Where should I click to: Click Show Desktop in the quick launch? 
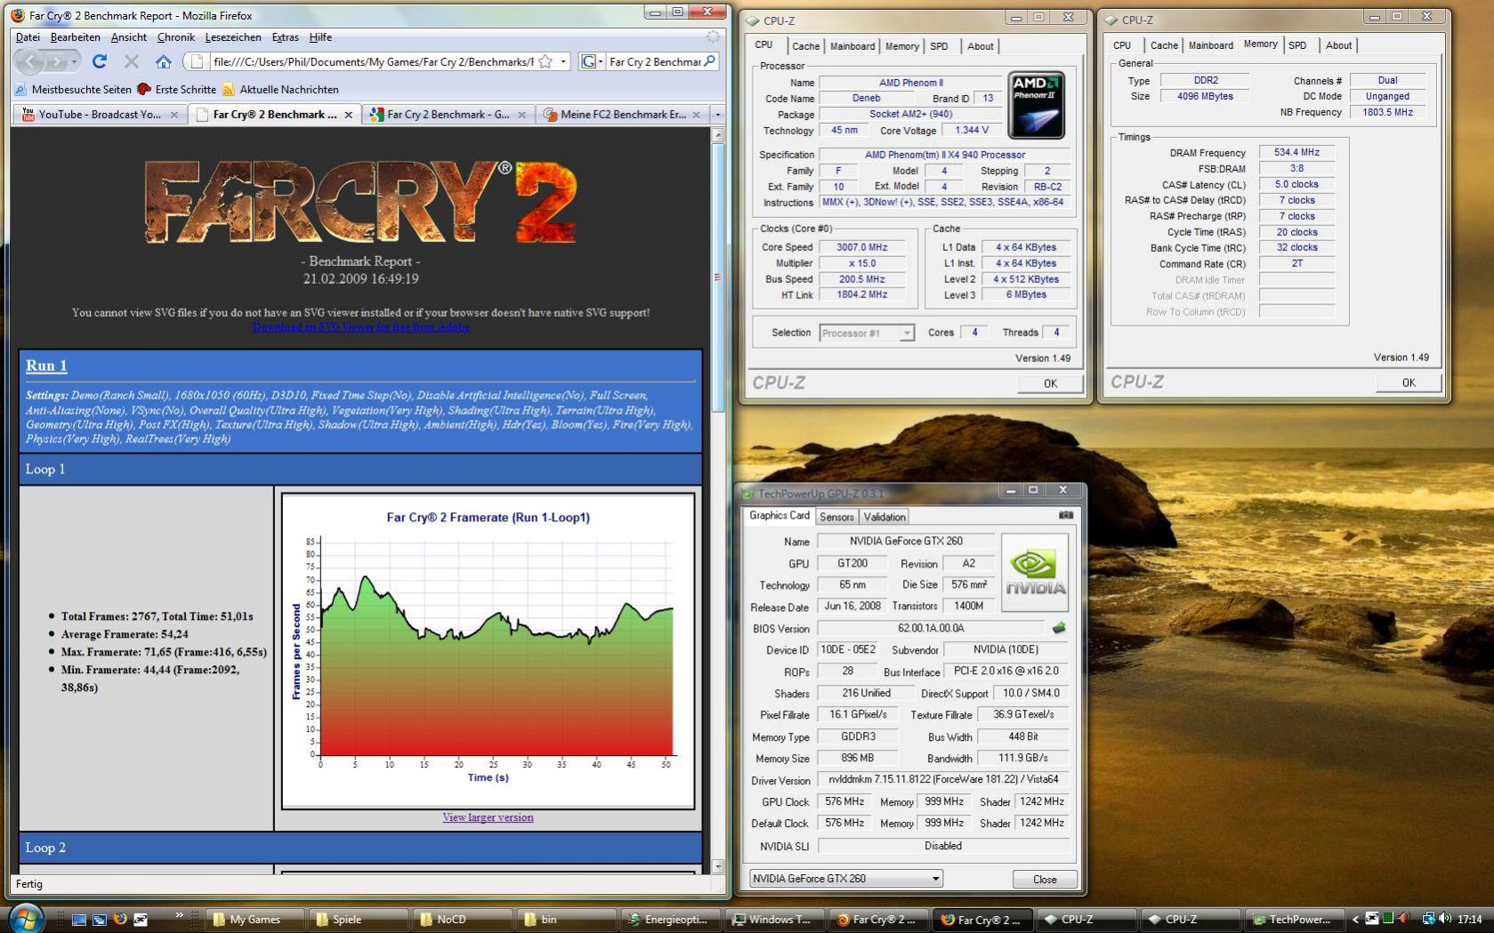point(79,920)
